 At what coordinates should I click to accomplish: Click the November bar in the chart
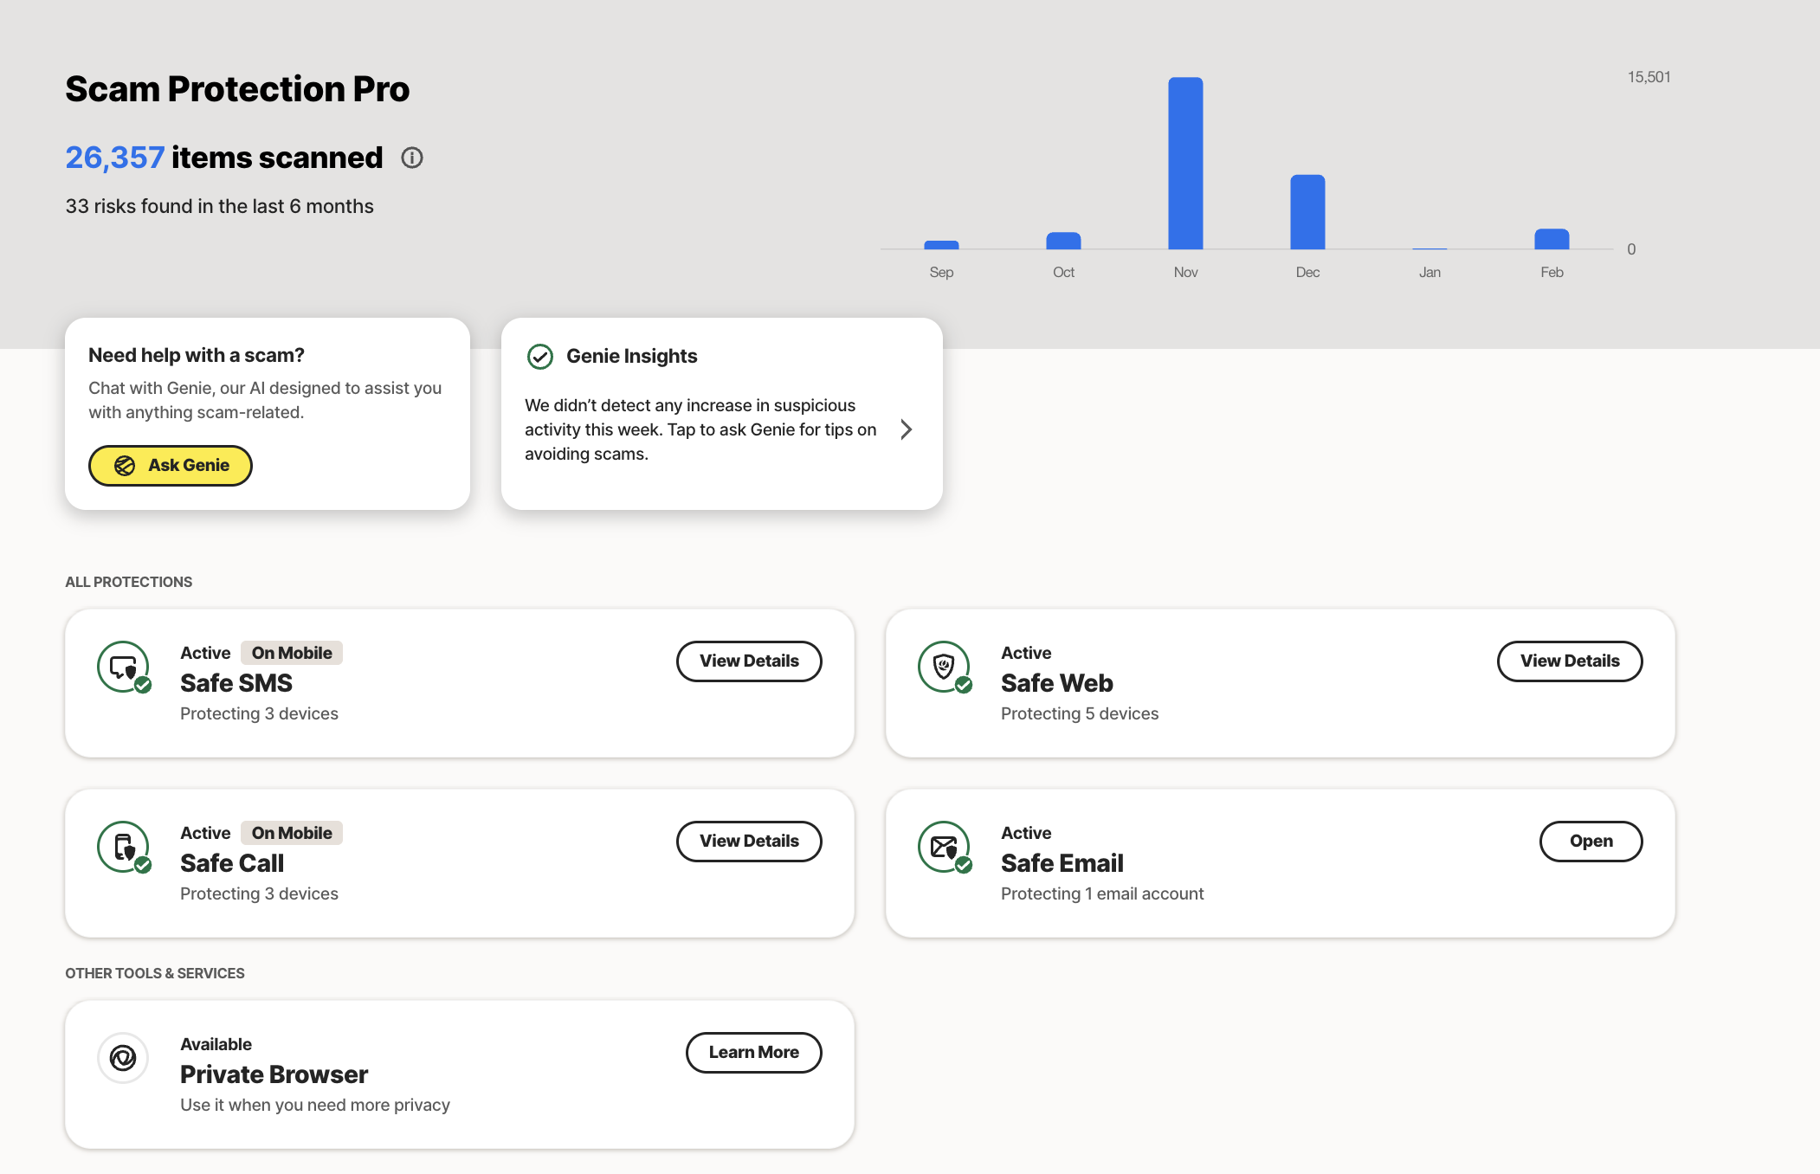pos(1185,164)
